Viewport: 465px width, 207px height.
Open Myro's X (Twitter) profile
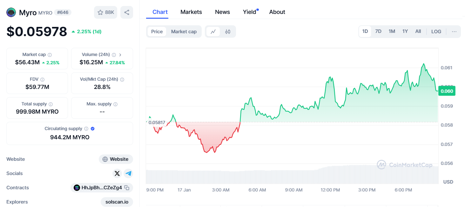pos(117,173)
